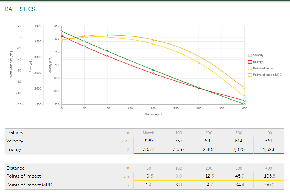Click the energy value 3,037 in the table
This screenshot has width=290, height=195.
(179, 149)
